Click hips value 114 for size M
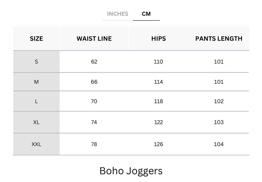262x182 pixels. [159, 82]
